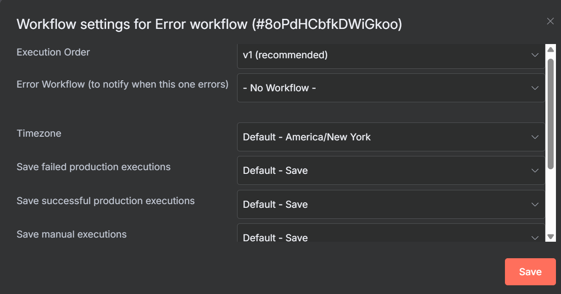The width and height of the screenshot is (561, 294).
Task: Click the 'Execution Order' setting label
Action: click(x=53, y=52)
